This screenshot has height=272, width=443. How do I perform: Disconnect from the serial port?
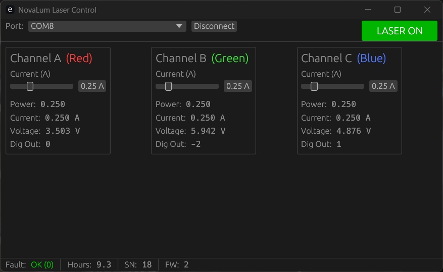214,26
